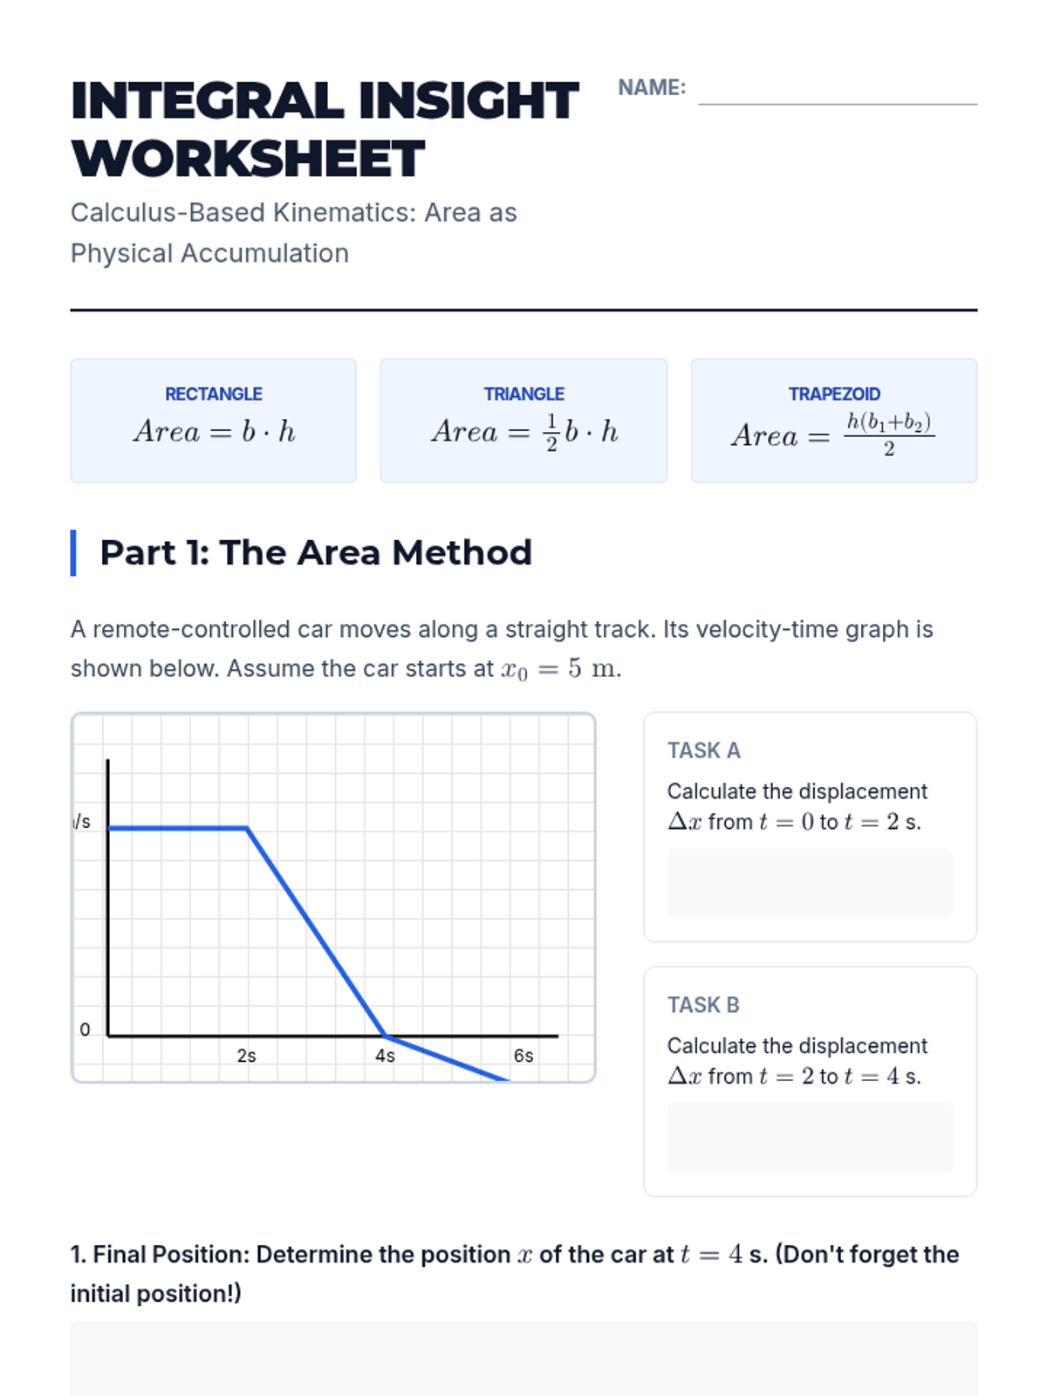Click the Task B answer box
This screenshot has width=1047, height=1396.
pos(810,1137)
